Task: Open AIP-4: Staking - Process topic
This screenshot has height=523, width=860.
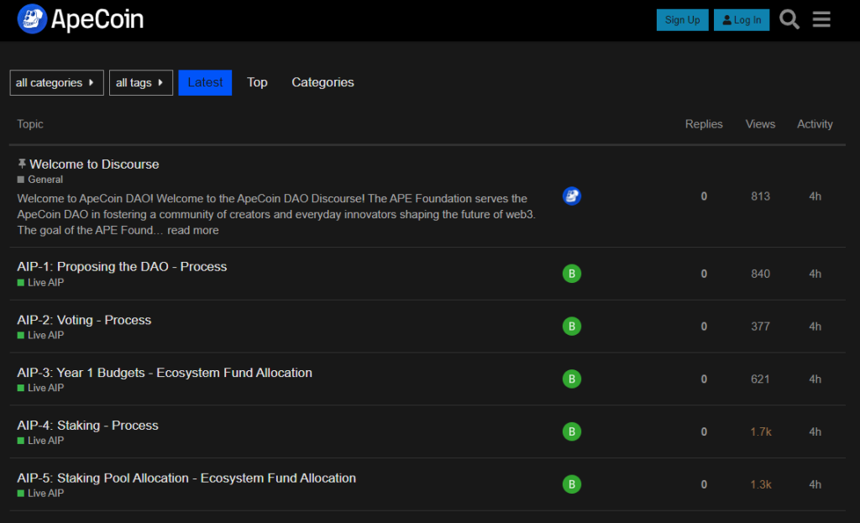Action: click(x=87, y=425)
